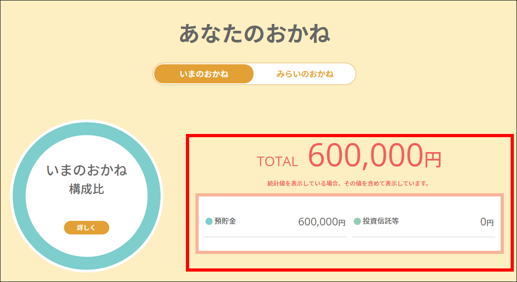Click the large TOTAL 600,000円 figure
Image resolution: width=517 pixels, height=282 pixels.
click(375, 155)
